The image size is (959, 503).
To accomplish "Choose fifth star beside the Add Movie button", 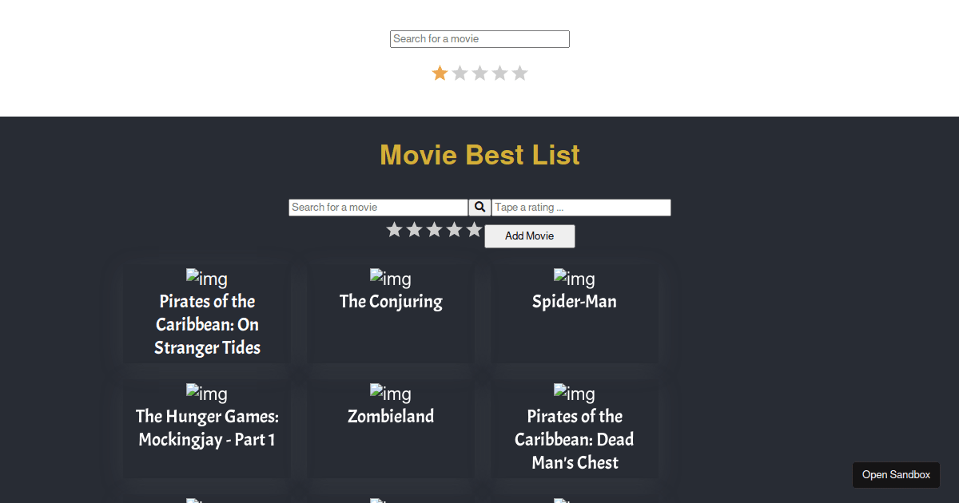I will [474, 230].
